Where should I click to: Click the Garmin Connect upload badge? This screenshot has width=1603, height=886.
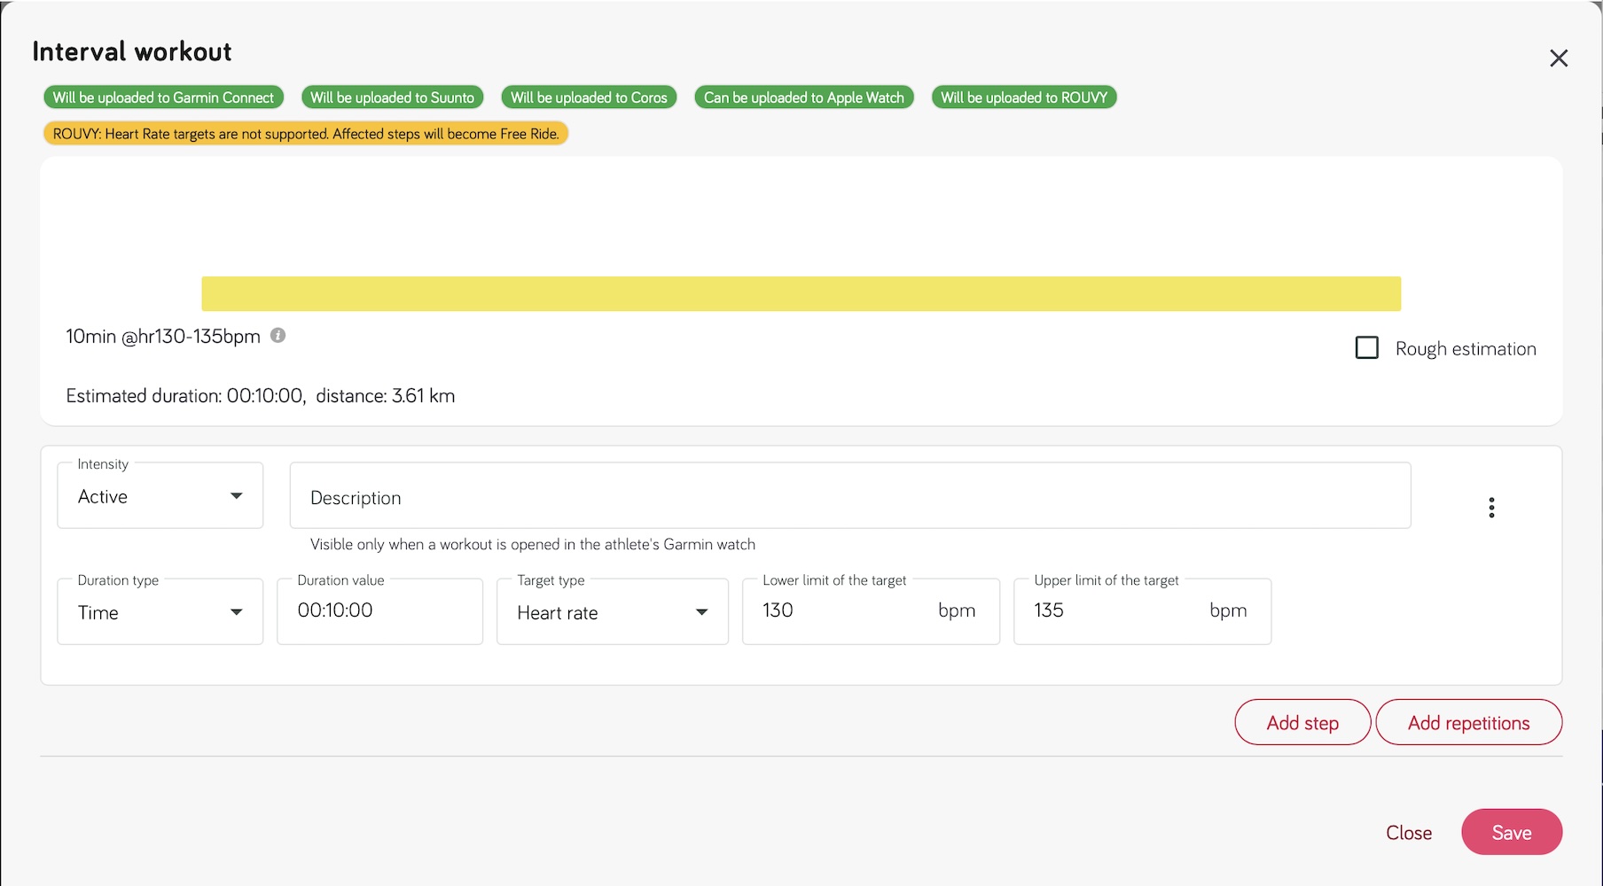pyautogui.click(x=164, y=97)
